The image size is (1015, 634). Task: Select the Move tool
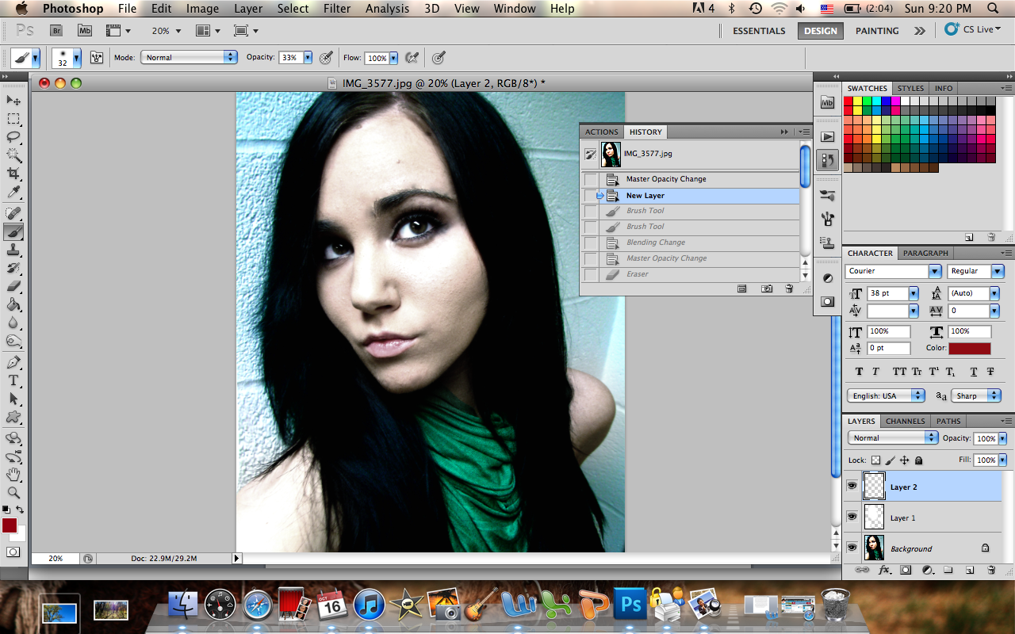tap(13, 101)
